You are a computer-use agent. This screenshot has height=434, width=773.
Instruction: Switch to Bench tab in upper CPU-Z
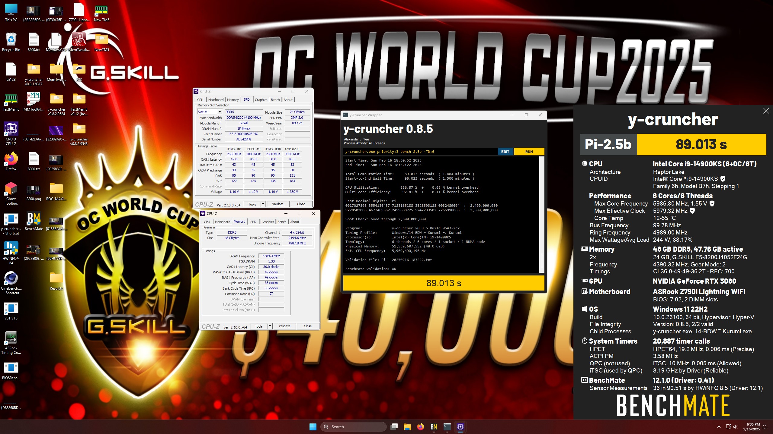tap(275, 100)
